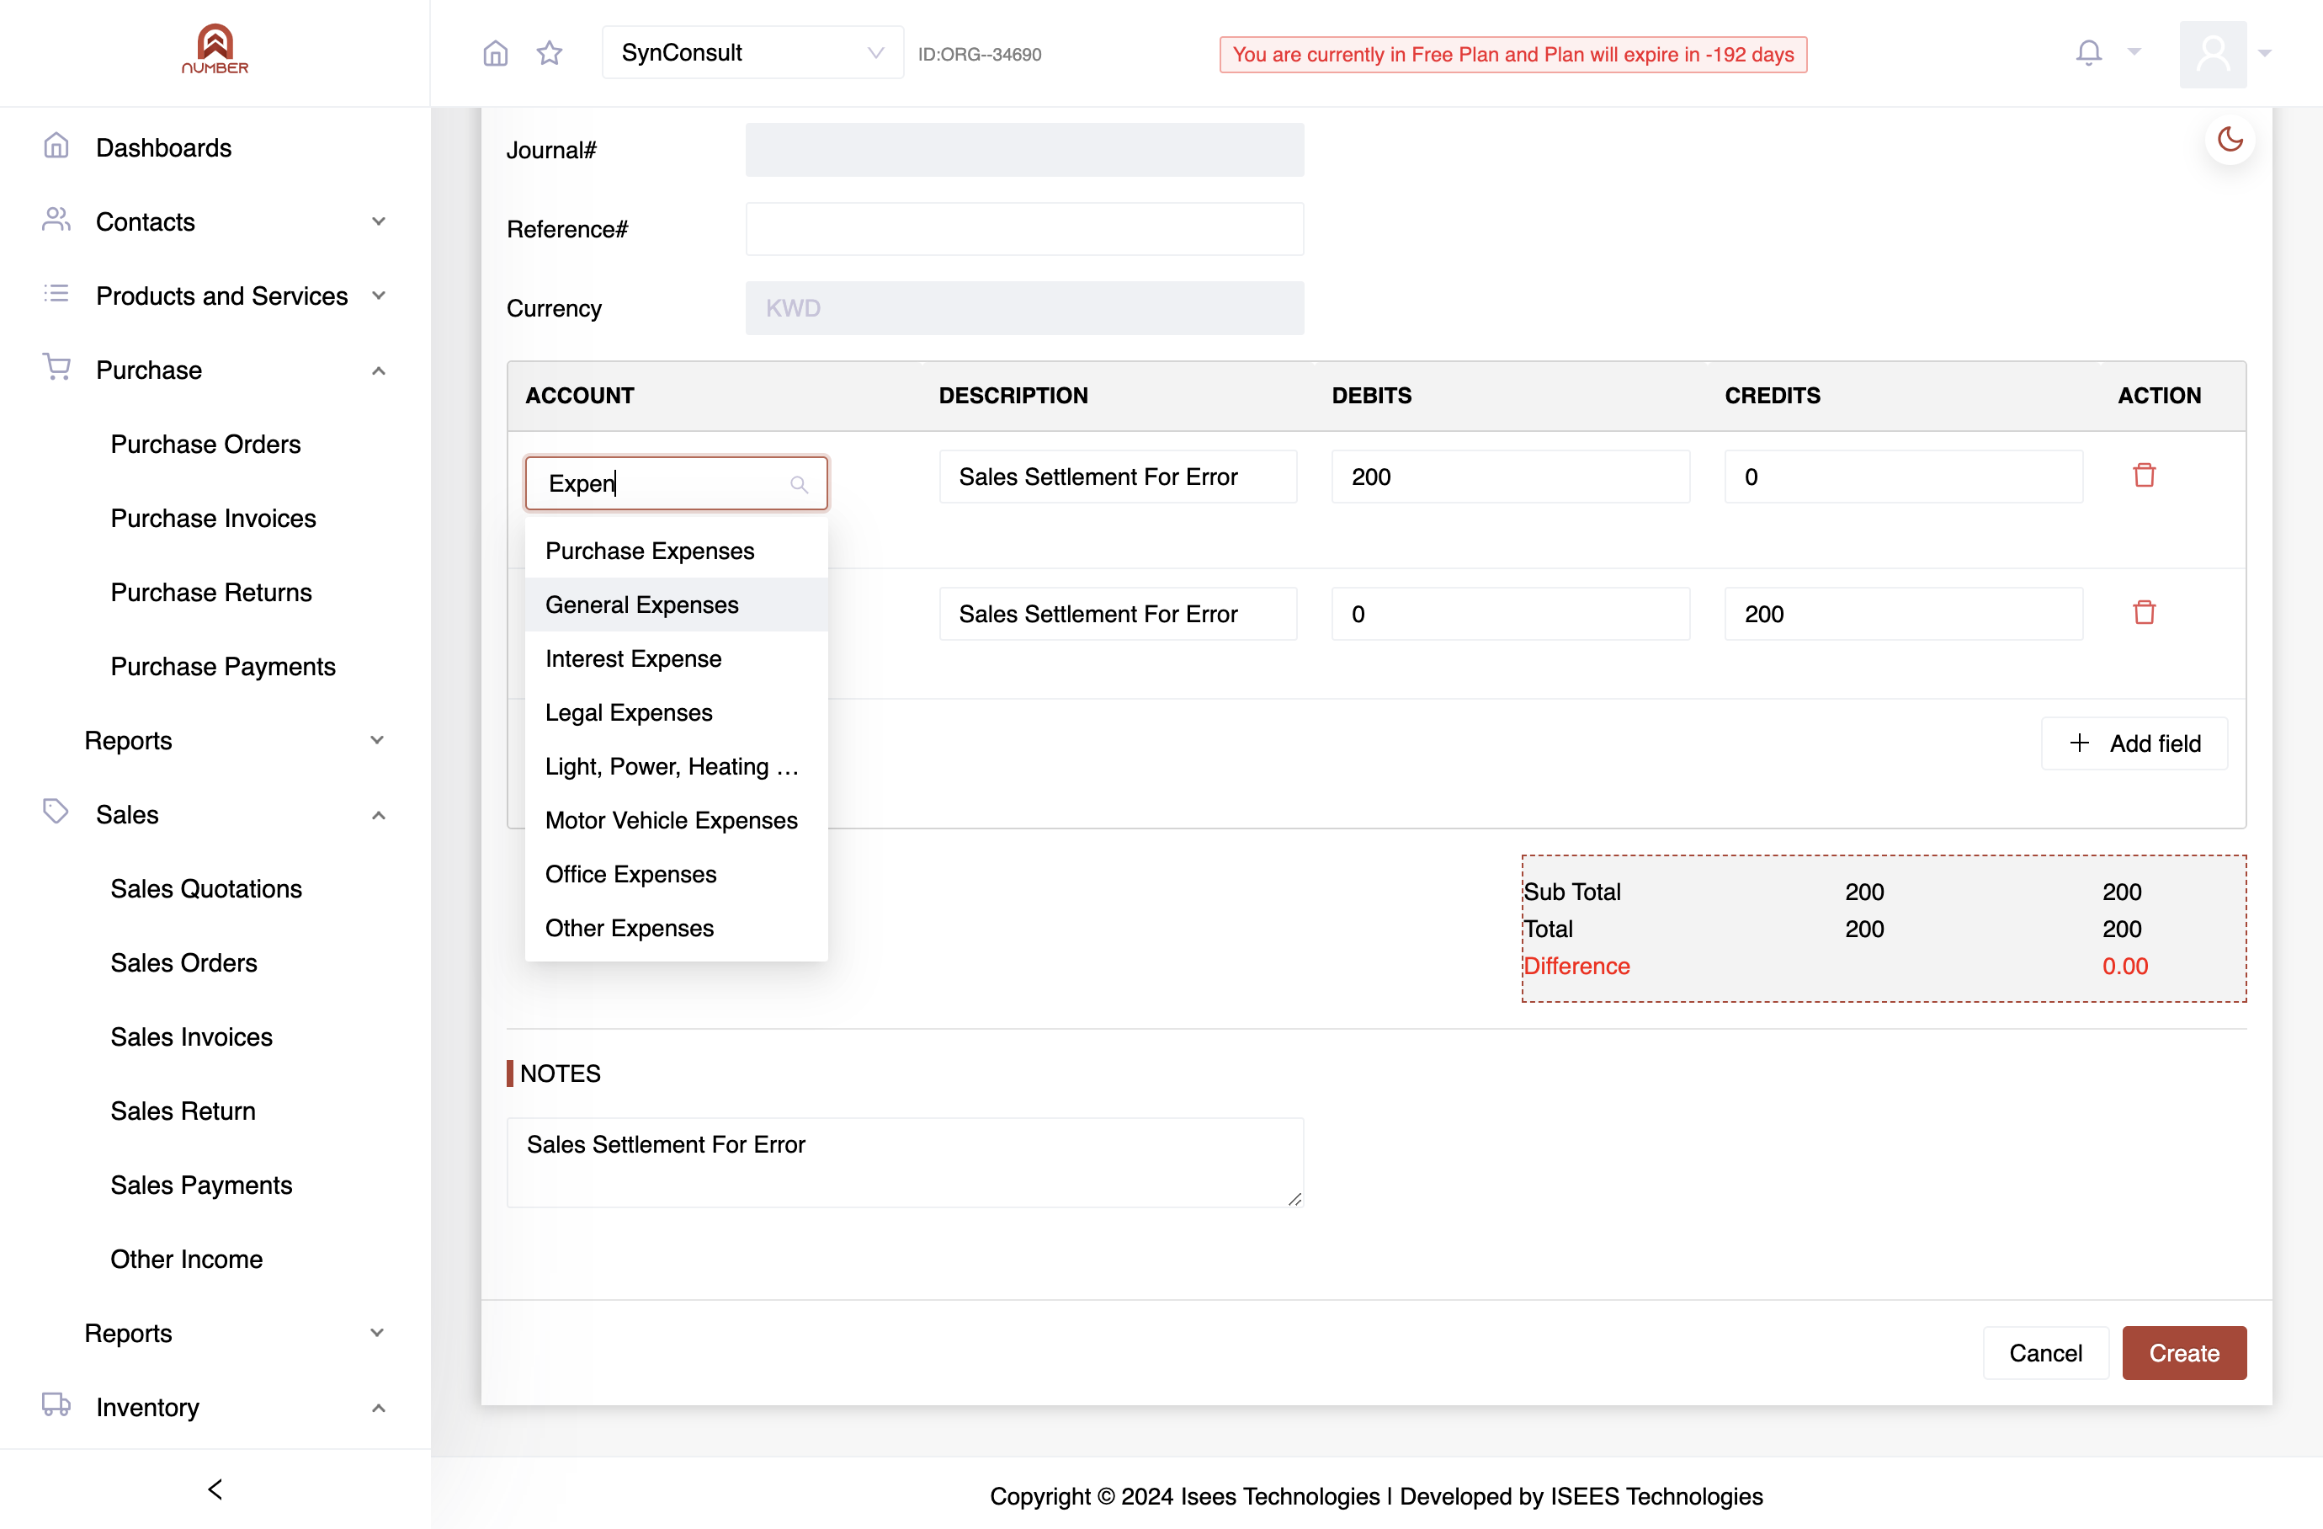Expand the Contacts sidebar section
This screenshot has width=2323, height=1529.
point(215,221)
